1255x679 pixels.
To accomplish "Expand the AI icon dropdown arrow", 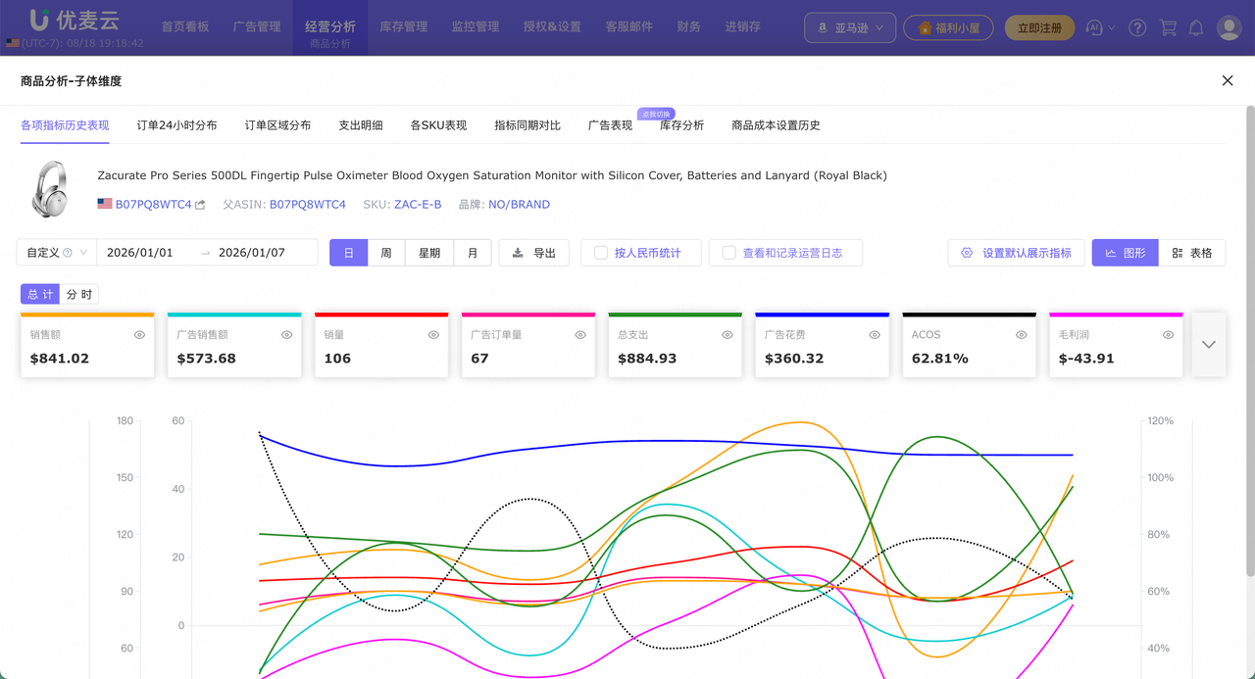I will pos(1112,28).
